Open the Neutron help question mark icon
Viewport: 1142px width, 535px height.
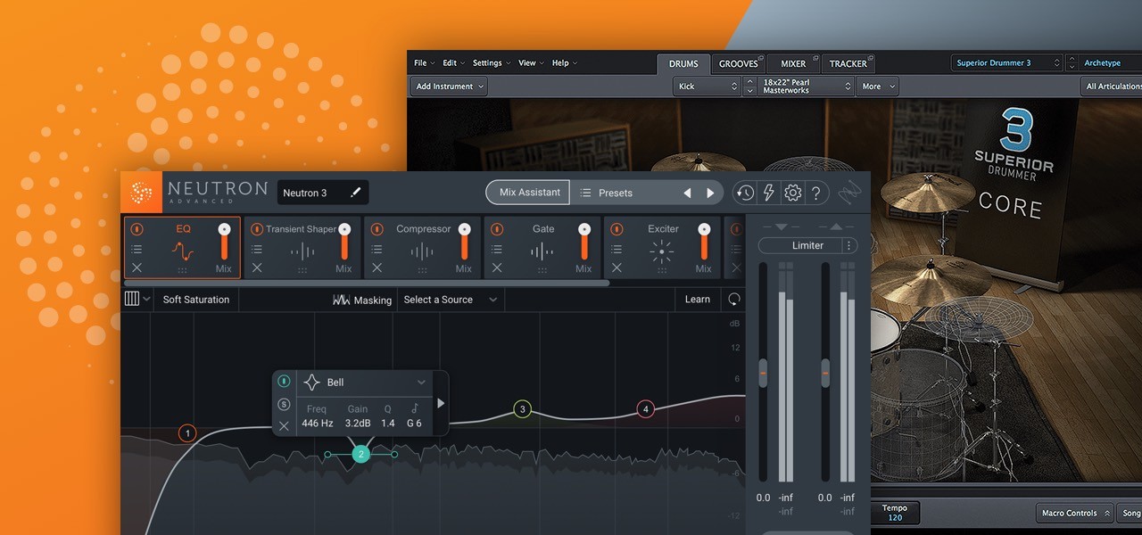pyautogui.click(x=816, y=193)
